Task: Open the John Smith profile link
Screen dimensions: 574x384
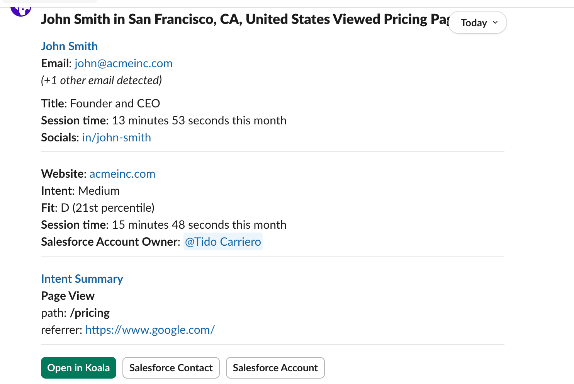Action: (x=70, y=46)
